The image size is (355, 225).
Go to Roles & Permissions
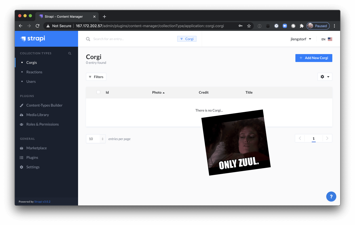[42, 124]
